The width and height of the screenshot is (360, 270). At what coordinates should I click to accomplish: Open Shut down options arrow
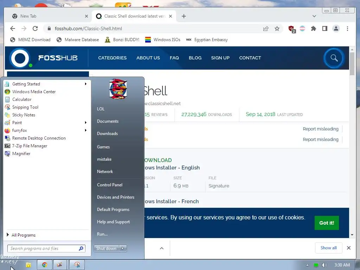pyautogui.click(x=123, y=249)
